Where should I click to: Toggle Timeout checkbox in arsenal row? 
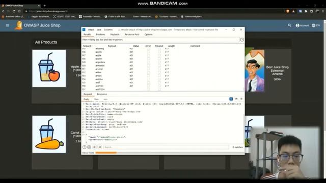coord(159,69)
